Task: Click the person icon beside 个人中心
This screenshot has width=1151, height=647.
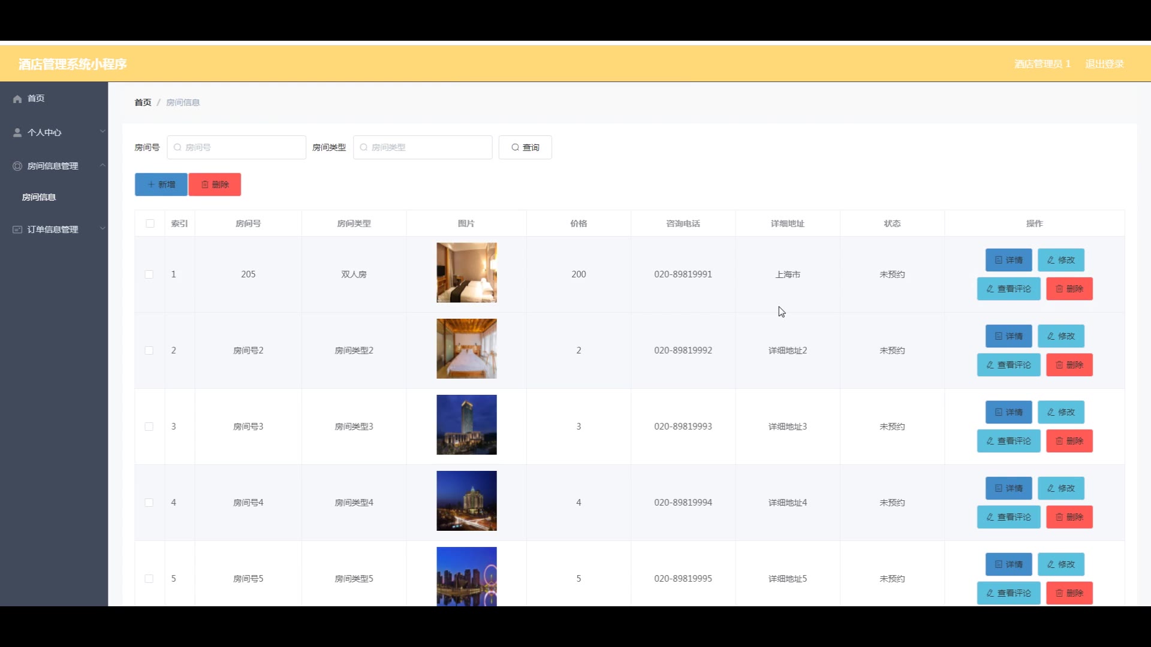Action: coord(17,132)
